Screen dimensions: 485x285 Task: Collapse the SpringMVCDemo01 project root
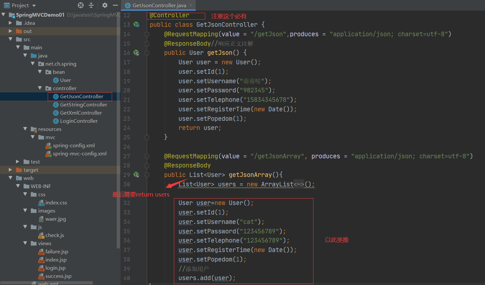pos(3,15)
